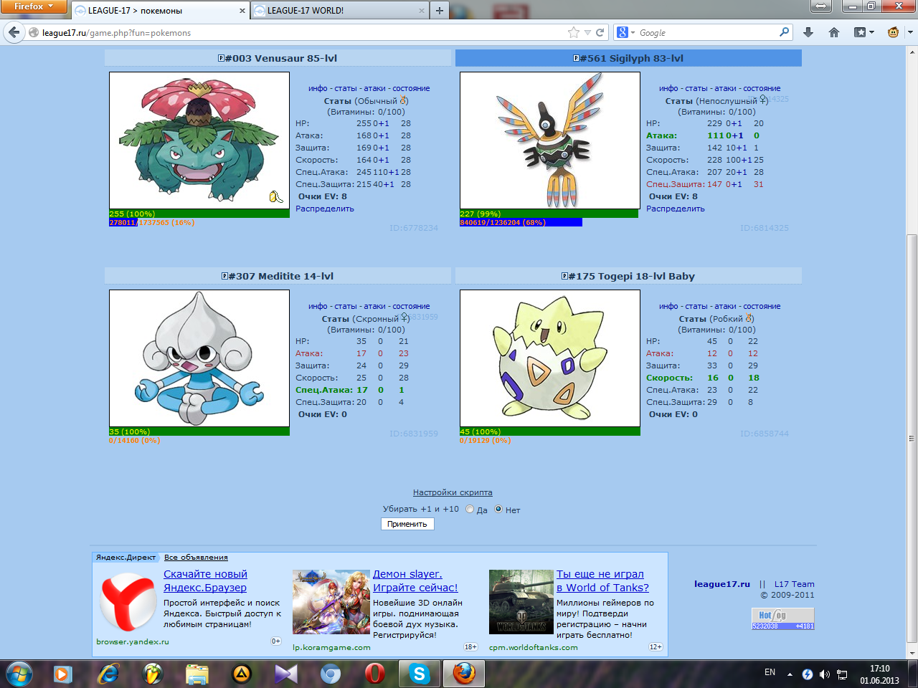This screenshot has height=688, width=918.
Task: Open the Настройки скрипта link
Action: point(453,492)
